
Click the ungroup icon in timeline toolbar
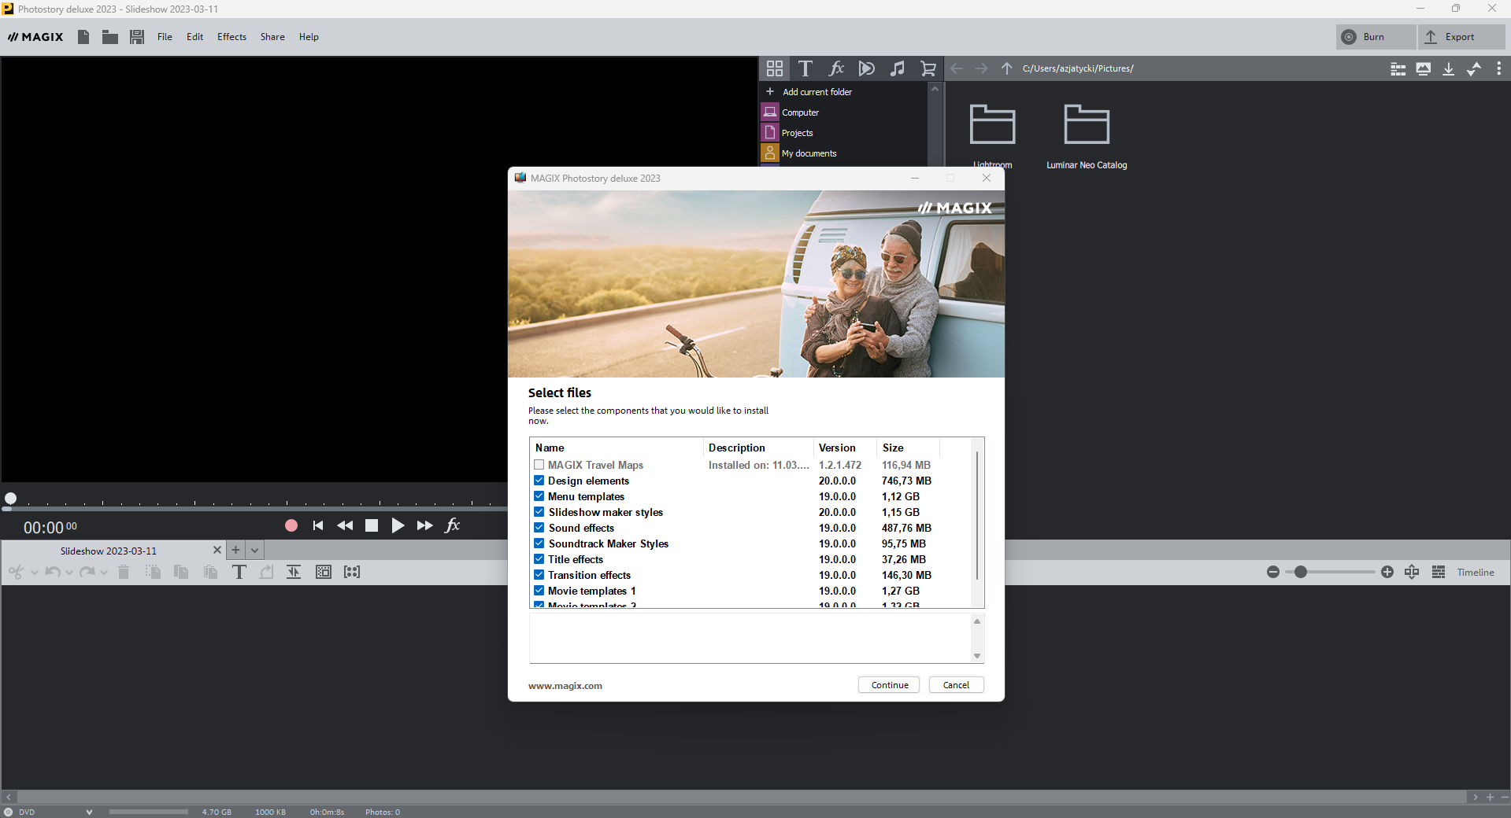(x=352, y=572)
